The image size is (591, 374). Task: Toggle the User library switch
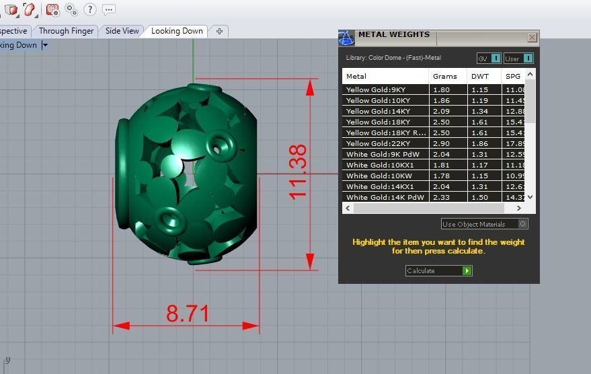(x=518, y=59)
